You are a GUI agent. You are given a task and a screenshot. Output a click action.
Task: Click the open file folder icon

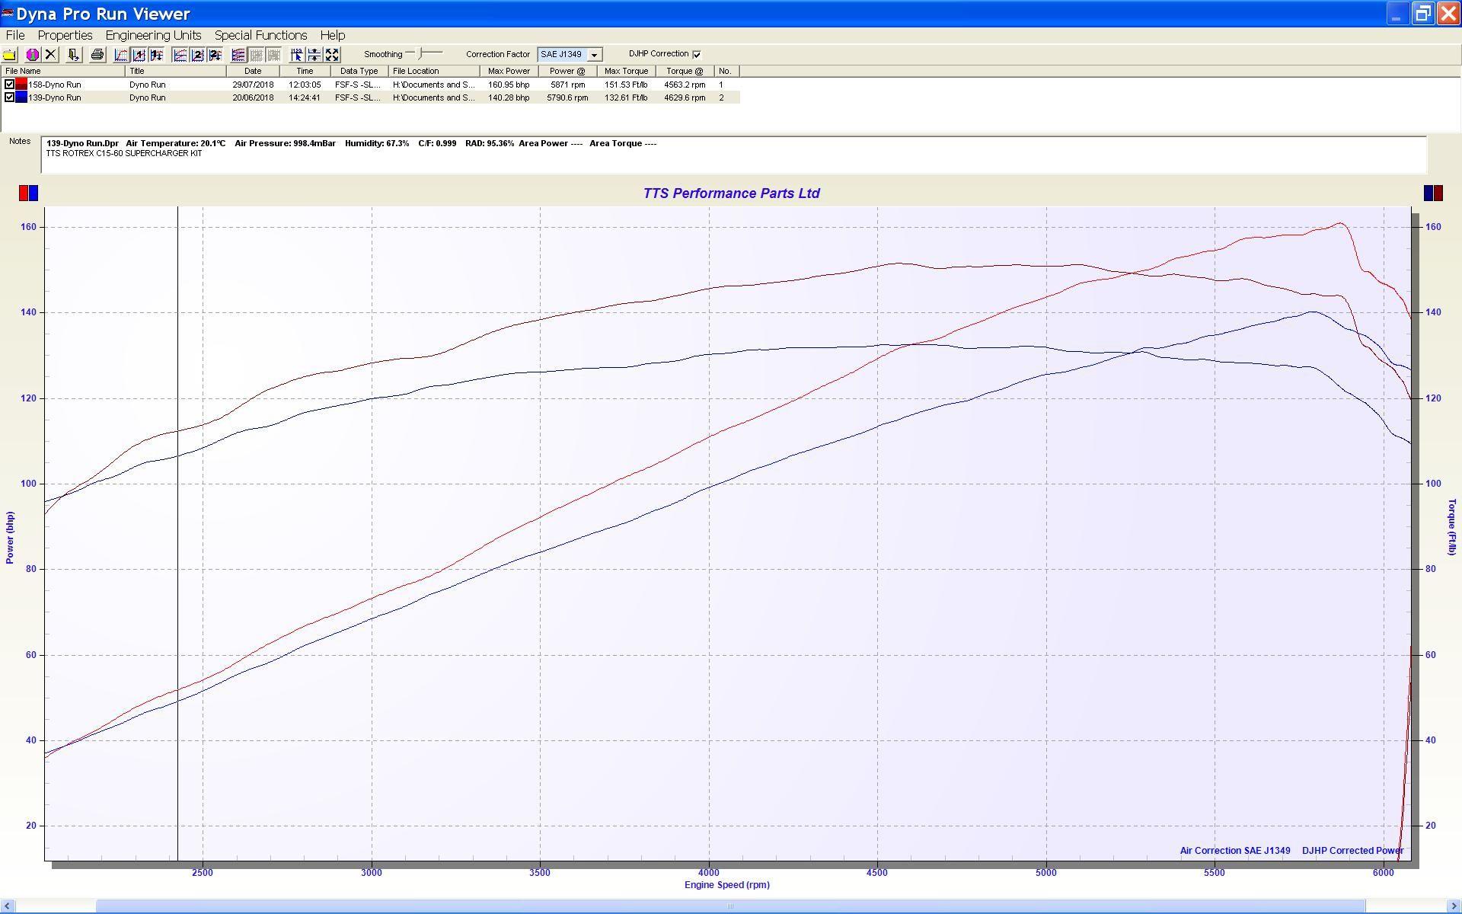click(10, 55)
